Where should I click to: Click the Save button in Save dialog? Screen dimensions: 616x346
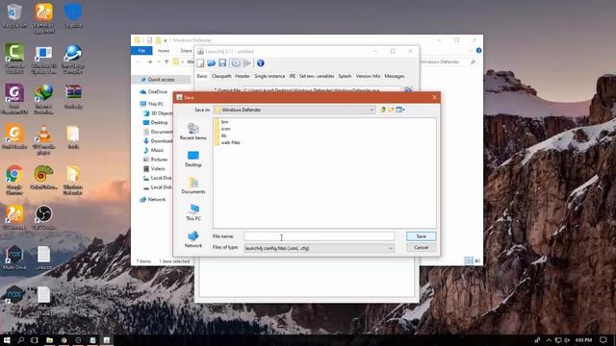coord(421,236)
